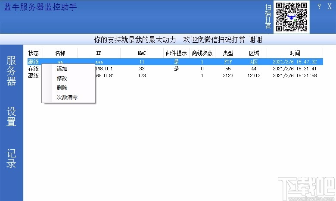Click 是 mail prompt in the aa row

[176, 62]
